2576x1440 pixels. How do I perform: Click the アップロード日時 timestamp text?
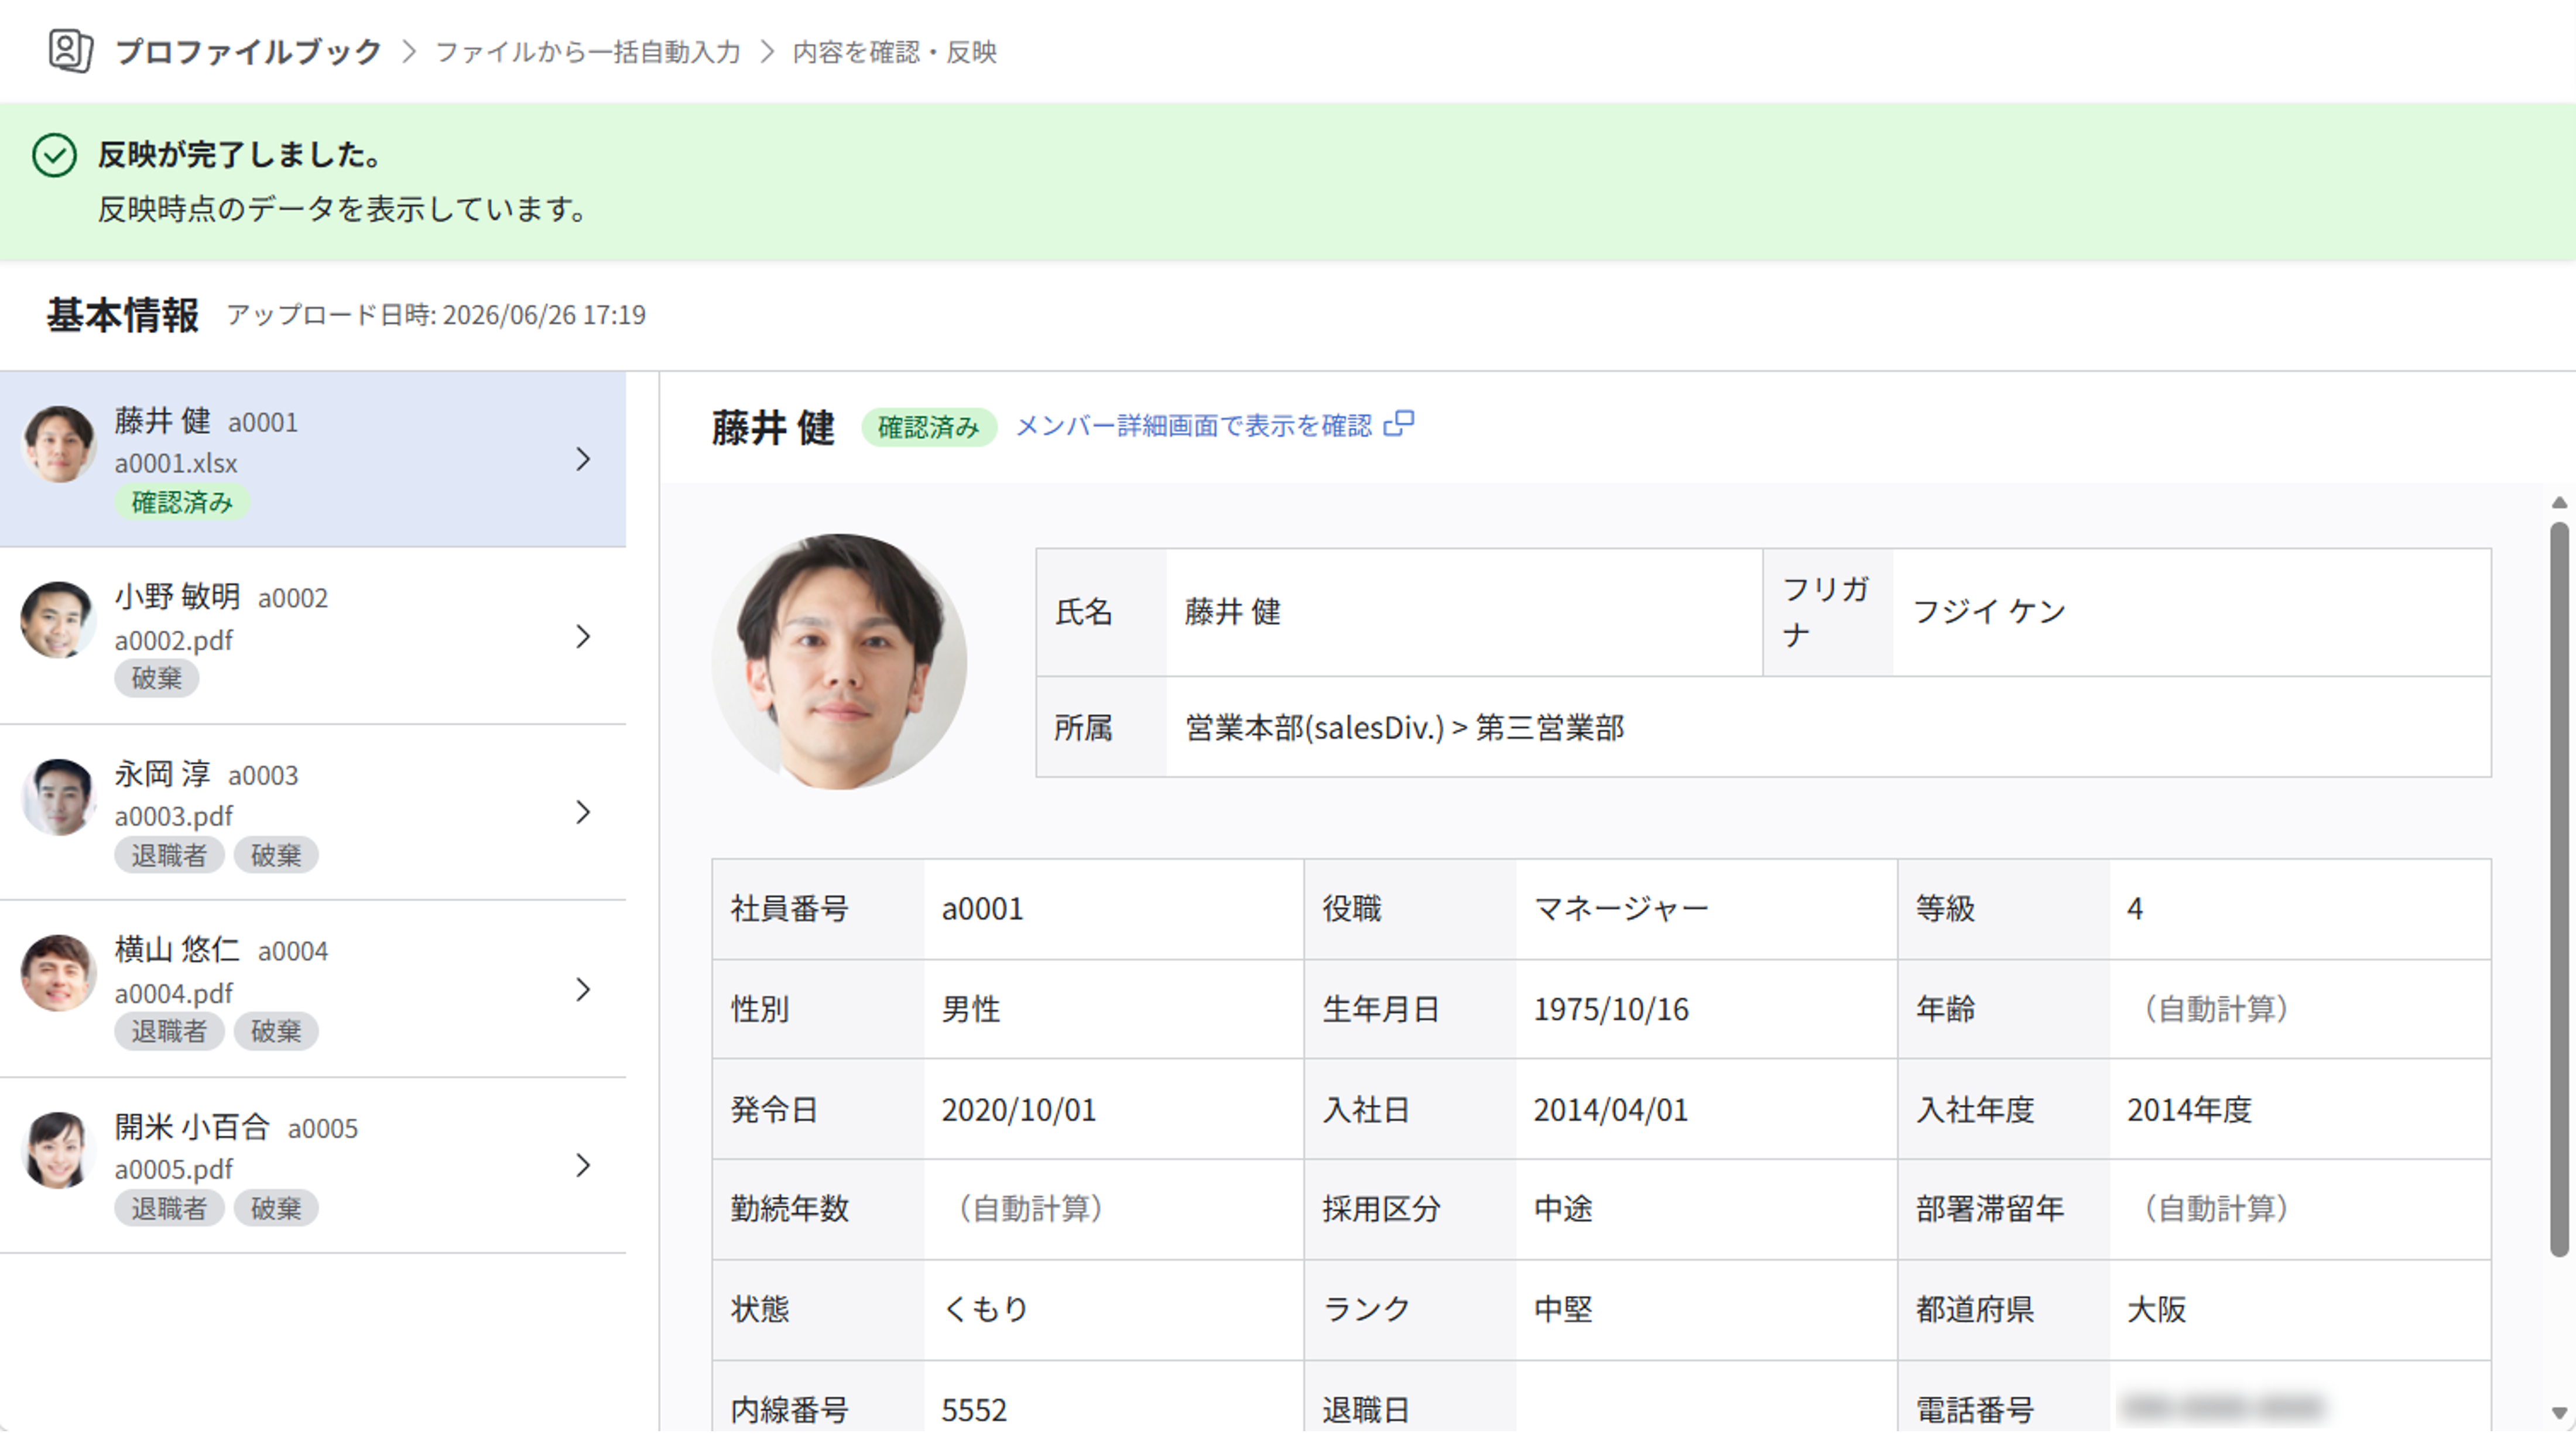436,315
